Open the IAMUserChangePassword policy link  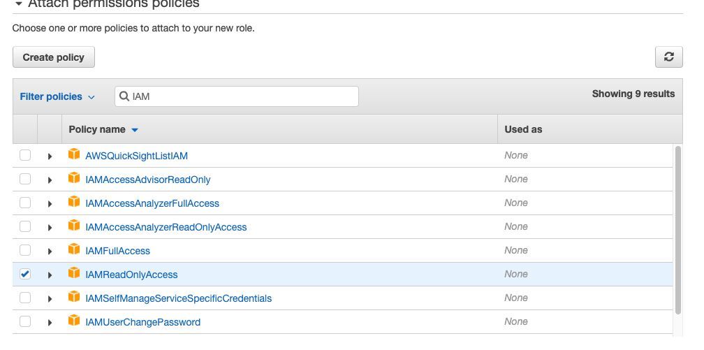[142, 322]
